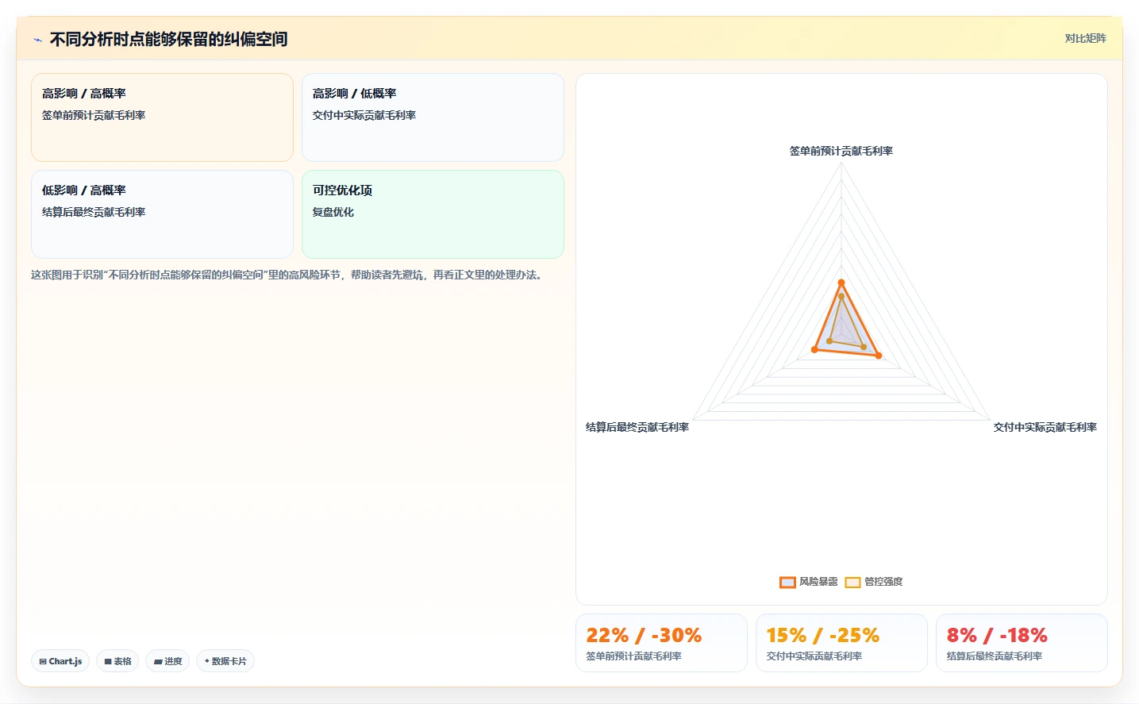Click the title 不同分析时点能够保留的纠偏空间
Viewport: 1139px width, 704px height.
coord(168,39)
